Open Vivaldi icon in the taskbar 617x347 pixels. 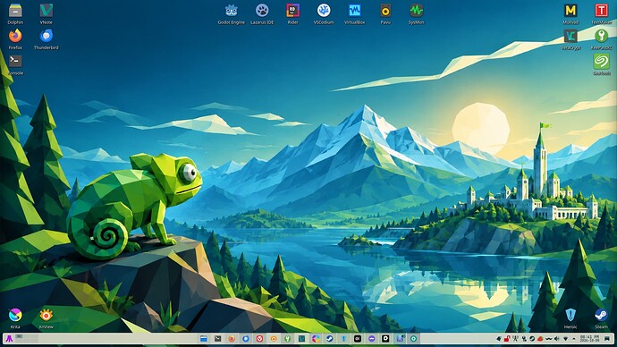(x=259, y=339)
